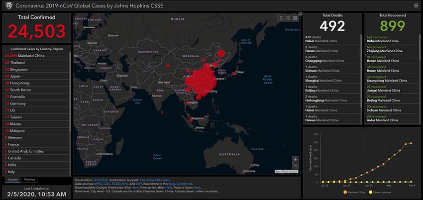The image size is (423, 200).
Task: Select the '22 Japan' row
Action: pos(36,76)
